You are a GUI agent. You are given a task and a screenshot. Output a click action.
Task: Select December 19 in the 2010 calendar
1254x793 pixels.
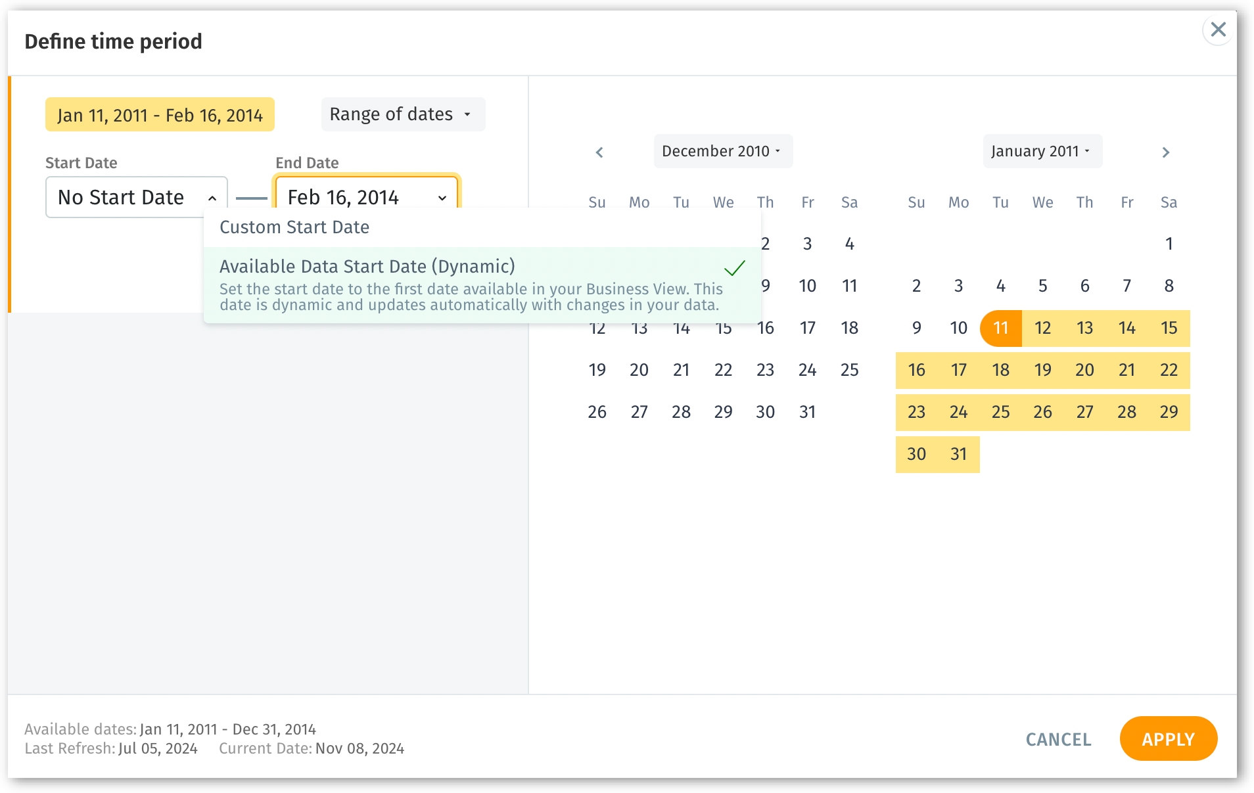click(597, 370)
